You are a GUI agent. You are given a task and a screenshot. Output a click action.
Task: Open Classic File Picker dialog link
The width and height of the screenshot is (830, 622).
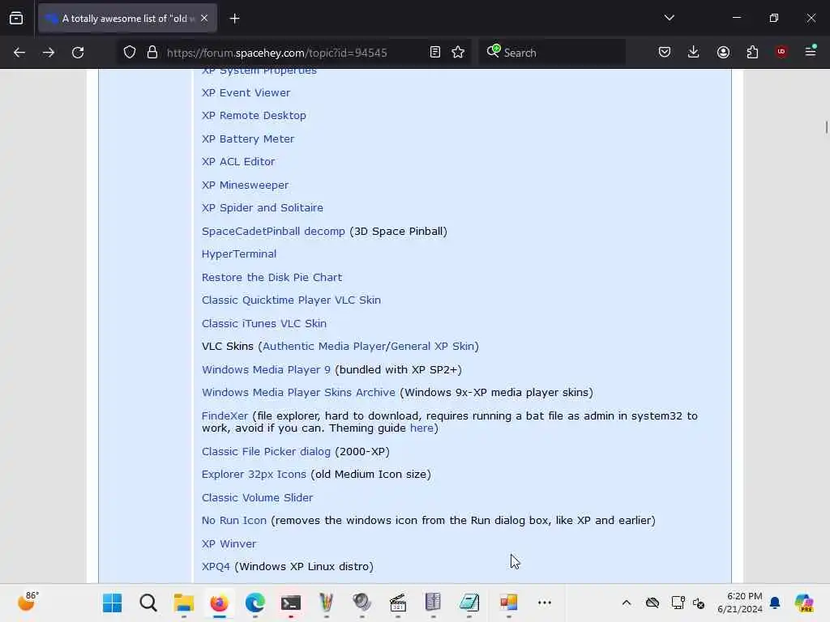266,452
